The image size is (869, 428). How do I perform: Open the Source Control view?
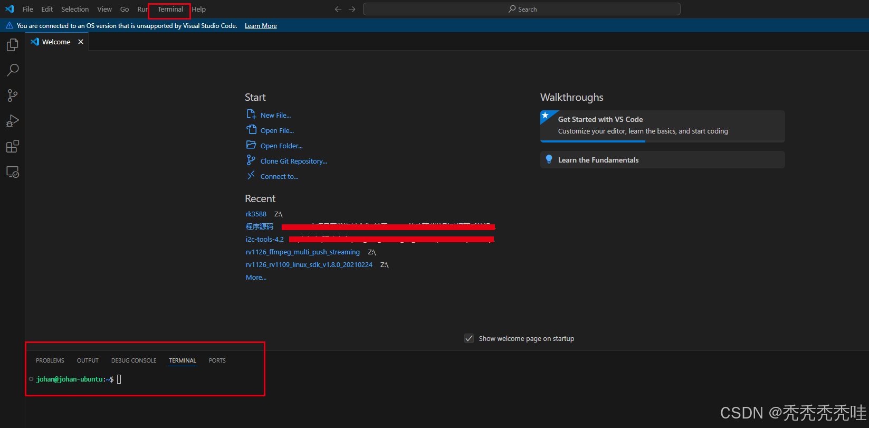click(x=13, y=96)
